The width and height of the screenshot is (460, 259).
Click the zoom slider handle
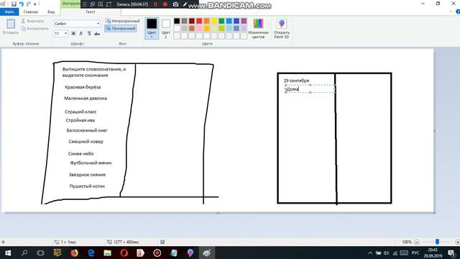[x=437, y=242]
